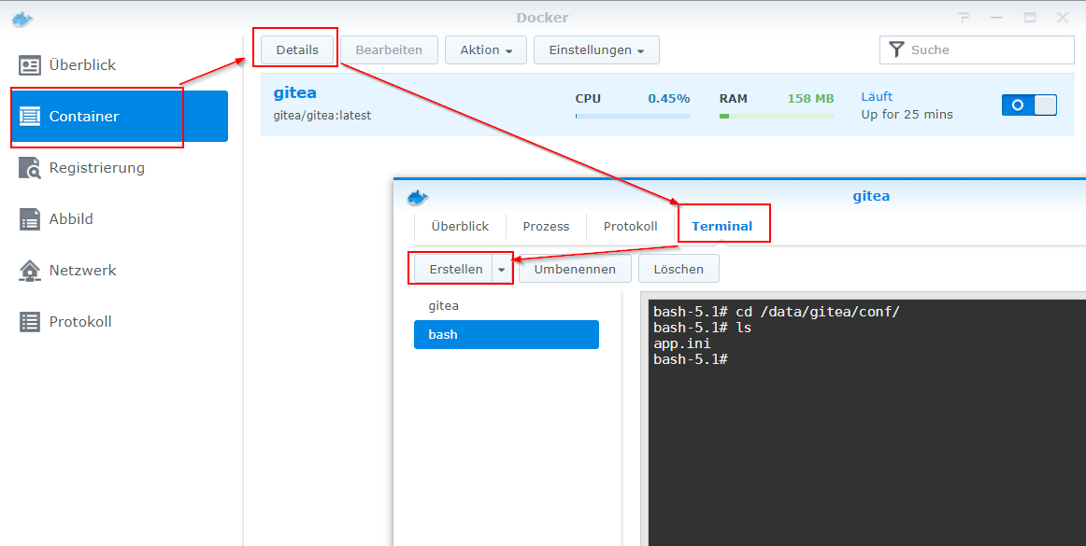Open the Einstellungen dropdown menu
Viewport: 1086px width, 546px height.
point(596,49)
